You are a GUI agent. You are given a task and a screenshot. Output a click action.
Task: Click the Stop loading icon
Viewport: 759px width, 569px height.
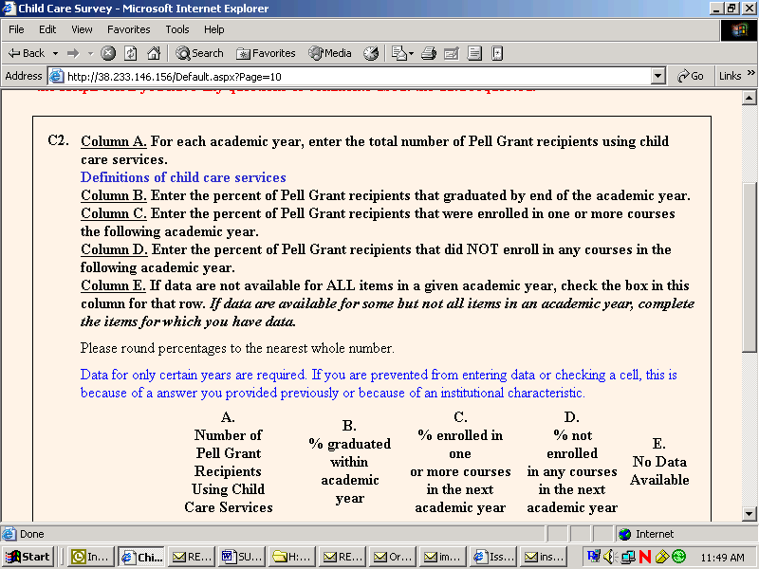pyautogui.click(x=108, y=53)
